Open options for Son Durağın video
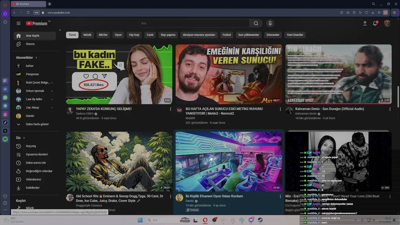The image size is (400, 225). (390, 109)
